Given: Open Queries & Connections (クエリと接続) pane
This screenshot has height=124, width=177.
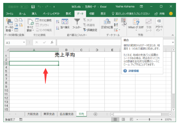Looking at the screenshot, I should pos(43,20).
